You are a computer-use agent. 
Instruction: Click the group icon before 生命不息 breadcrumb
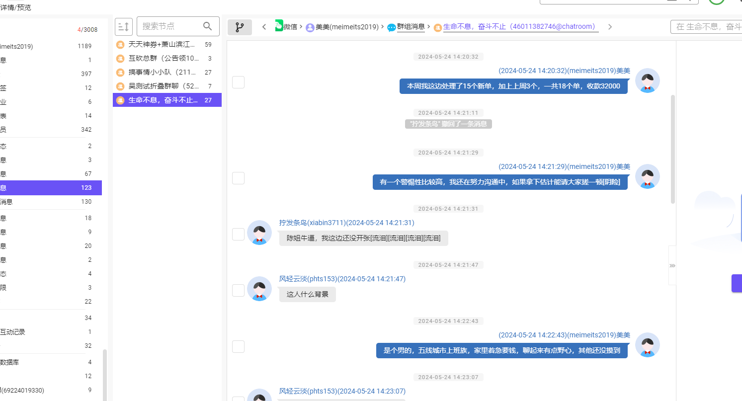(438, 27)
